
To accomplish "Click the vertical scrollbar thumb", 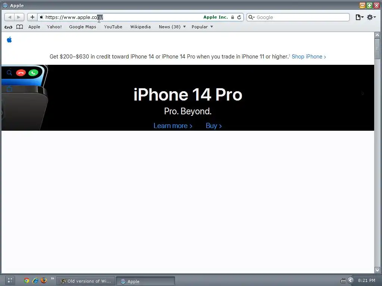I will [x=377, y=49].
